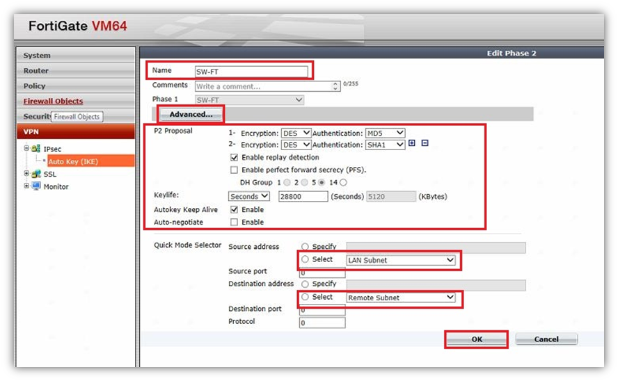618x381 pixels.
Task: Click the add proposal plus icon
Action: (412, 143)
